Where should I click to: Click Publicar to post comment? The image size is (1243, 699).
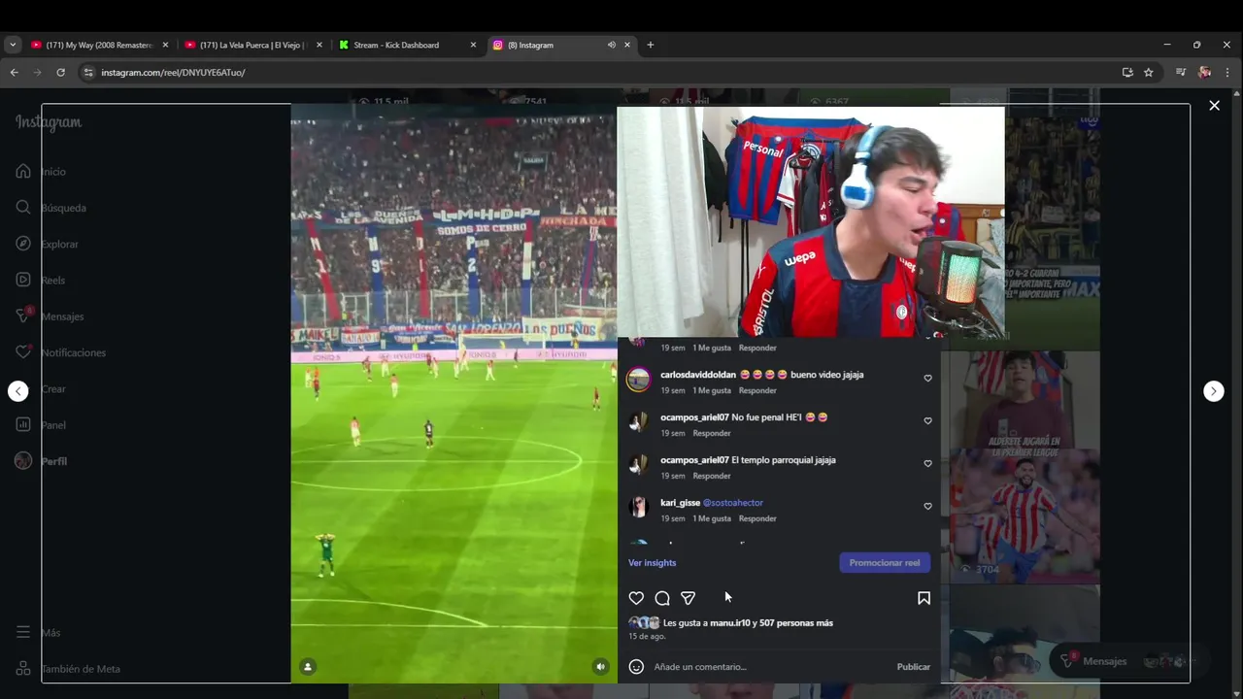point(913,667)
